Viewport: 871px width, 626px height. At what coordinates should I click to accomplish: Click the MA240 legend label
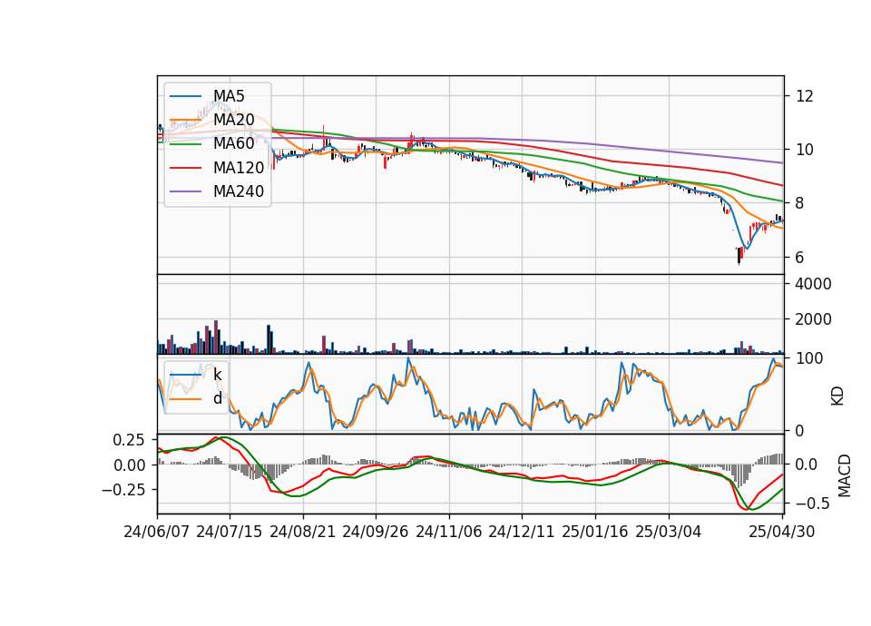(x=239, y=191)
